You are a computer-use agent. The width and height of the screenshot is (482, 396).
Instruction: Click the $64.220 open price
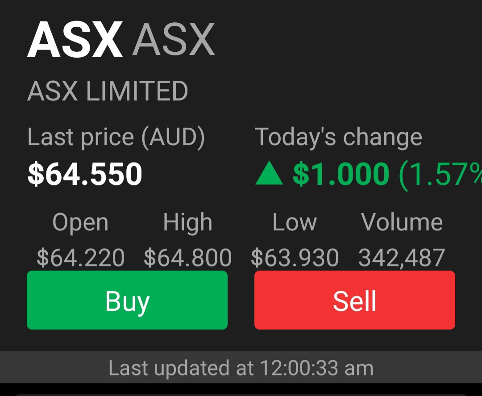coord(80,258)
